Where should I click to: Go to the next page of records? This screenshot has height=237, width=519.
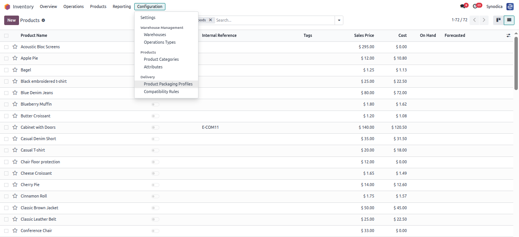click(x=484, y=20)
